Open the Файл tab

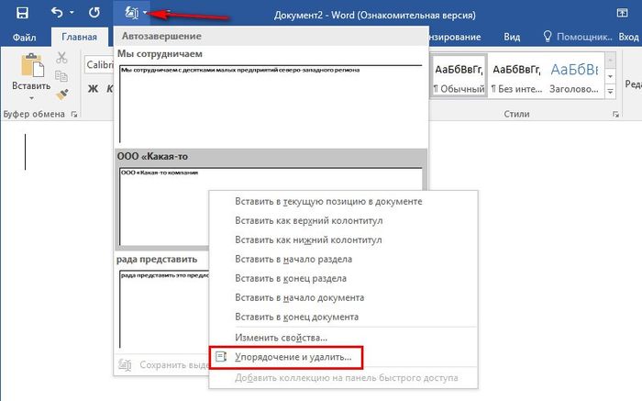point(25,37)
